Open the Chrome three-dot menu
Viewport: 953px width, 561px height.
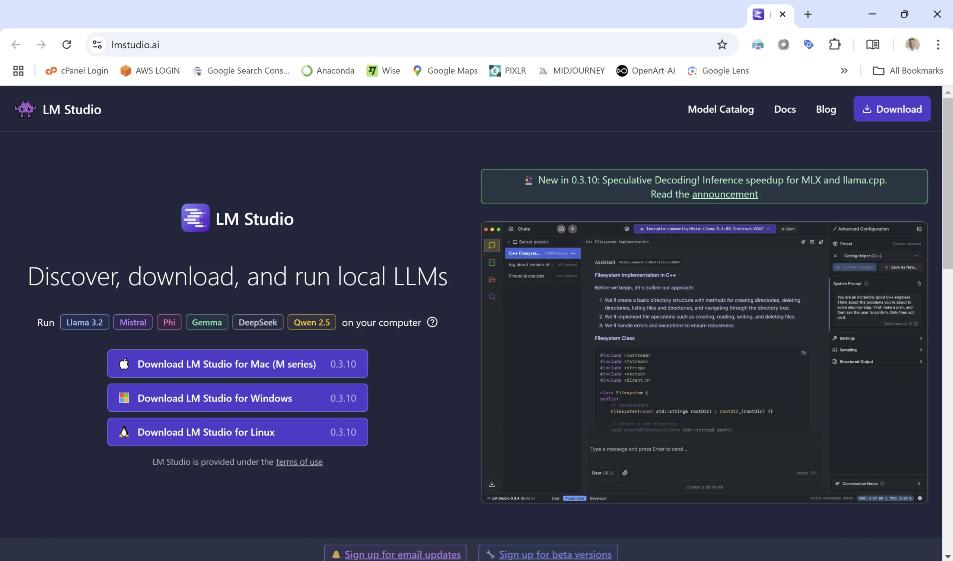point(938,45)
